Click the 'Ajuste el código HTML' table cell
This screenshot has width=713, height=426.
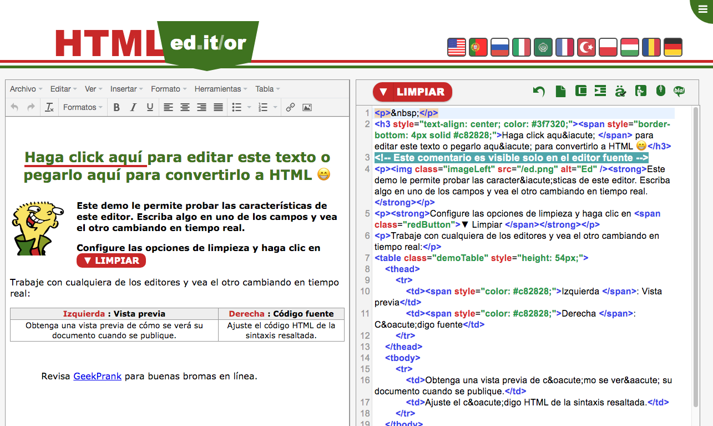[281, 330]
